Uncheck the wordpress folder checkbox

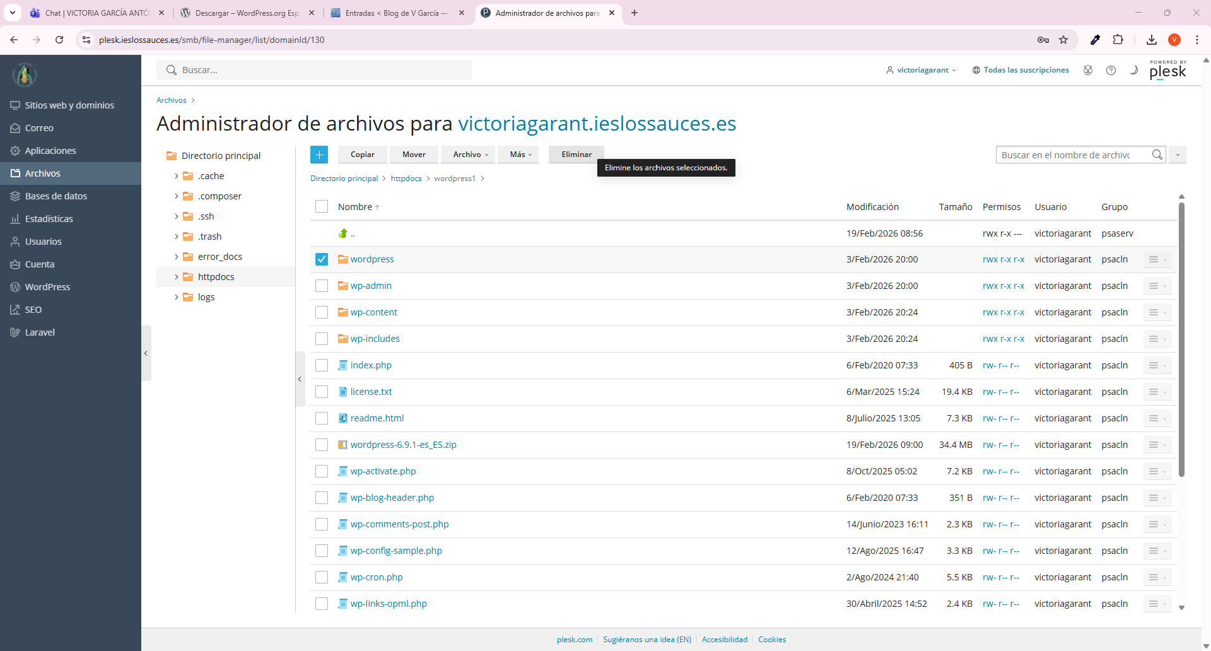coord(322,259)
